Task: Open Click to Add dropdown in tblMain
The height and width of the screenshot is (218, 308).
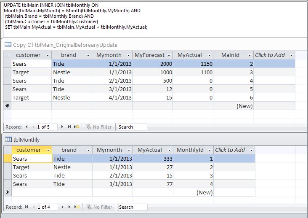Action: [292, 56]
